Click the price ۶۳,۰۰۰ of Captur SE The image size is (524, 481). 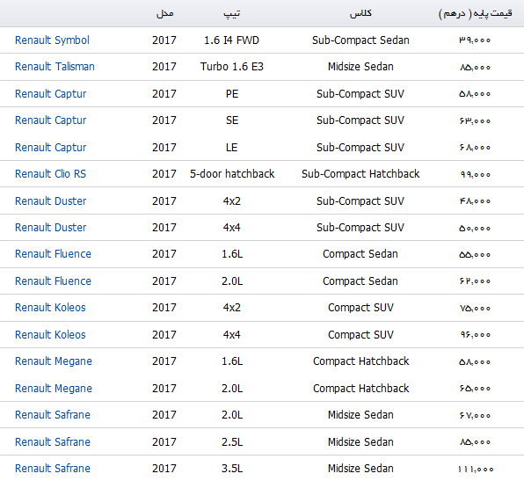[476, 120]
